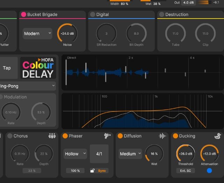This screenshot has height=183, width=224.
Task: Click the phaser 4/1 rate button
Action: click(99, 154)
